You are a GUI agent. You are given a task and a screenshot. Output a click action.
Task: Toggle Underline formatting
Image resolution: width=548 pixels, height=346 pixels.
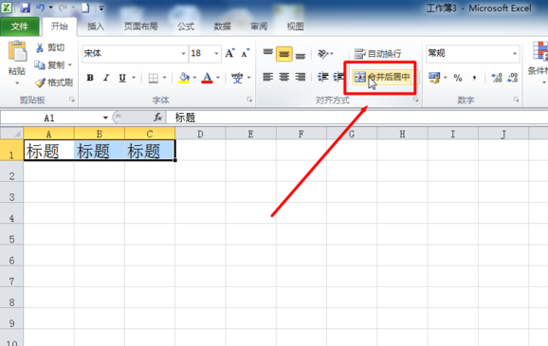pos(122,78)
